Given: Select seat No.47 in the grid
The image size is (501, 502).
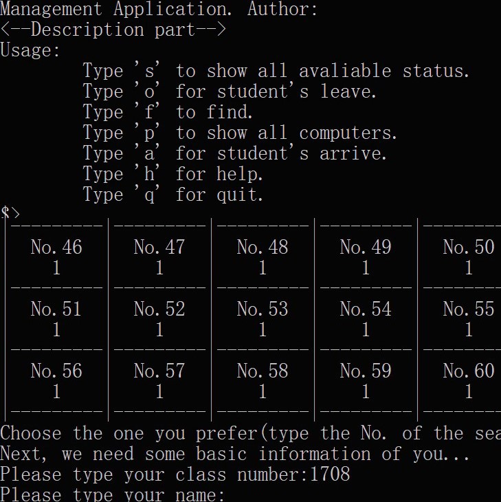Looking at the screenshot, I should (159, 257).
